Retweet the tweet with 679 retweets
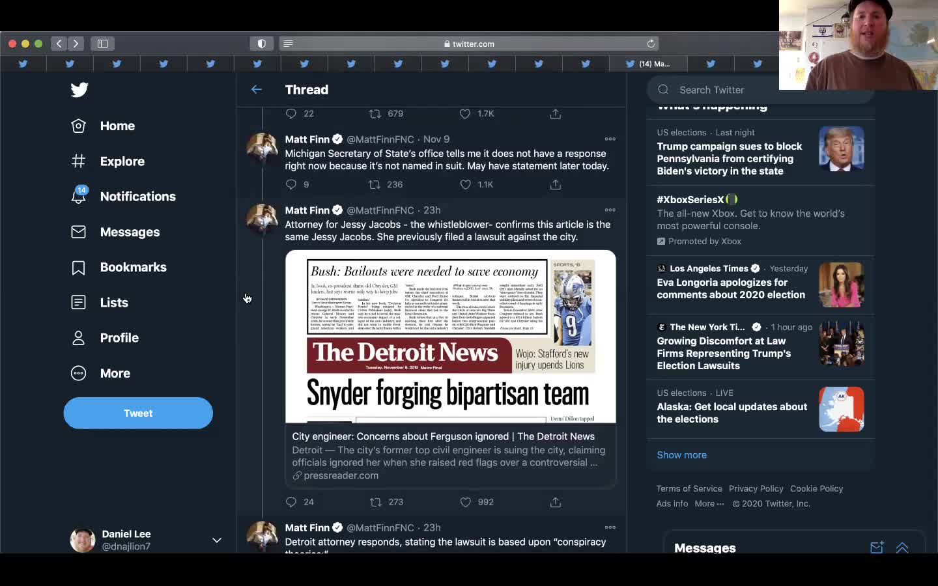This screenshot has width=938, height=586. pyautogui.click(x=375, y=114)
